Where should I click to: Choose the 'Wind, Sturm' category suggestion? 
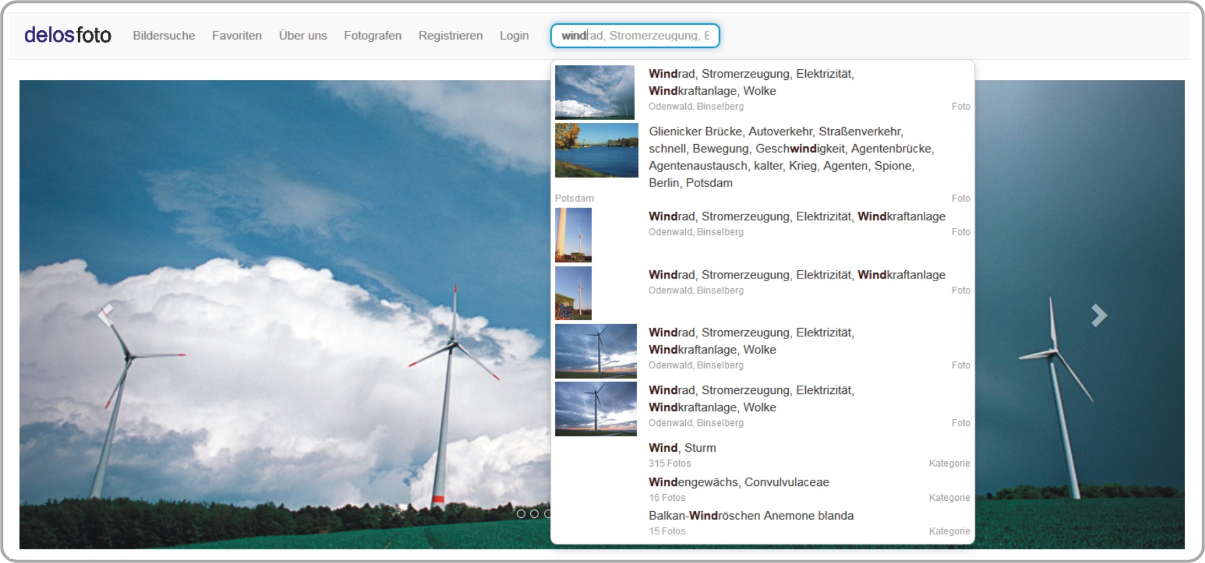click(682, 448)
